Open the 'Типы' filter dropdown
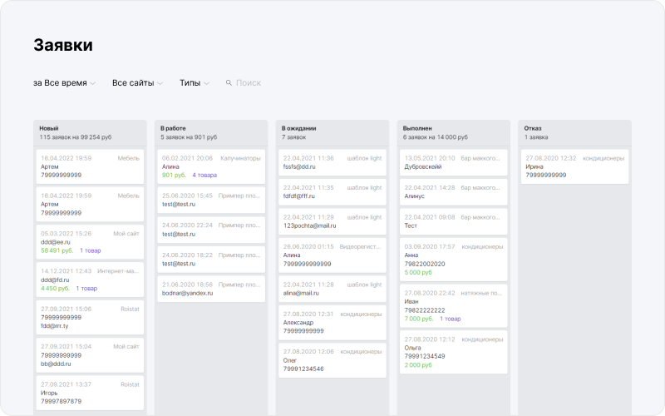 point(194,83)
